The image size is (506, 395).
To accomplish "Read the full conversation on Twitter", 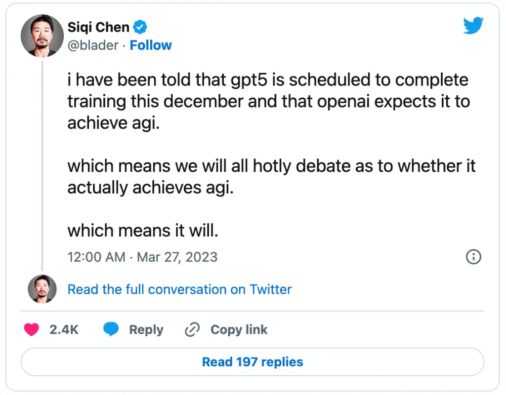I will (x=179, y=289).
